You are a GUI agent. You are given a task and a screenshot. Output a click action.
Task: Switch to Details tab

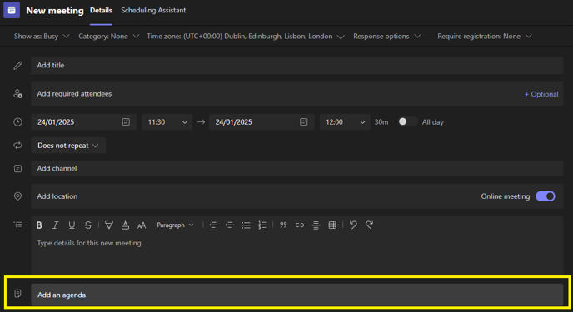pos(101,11)
